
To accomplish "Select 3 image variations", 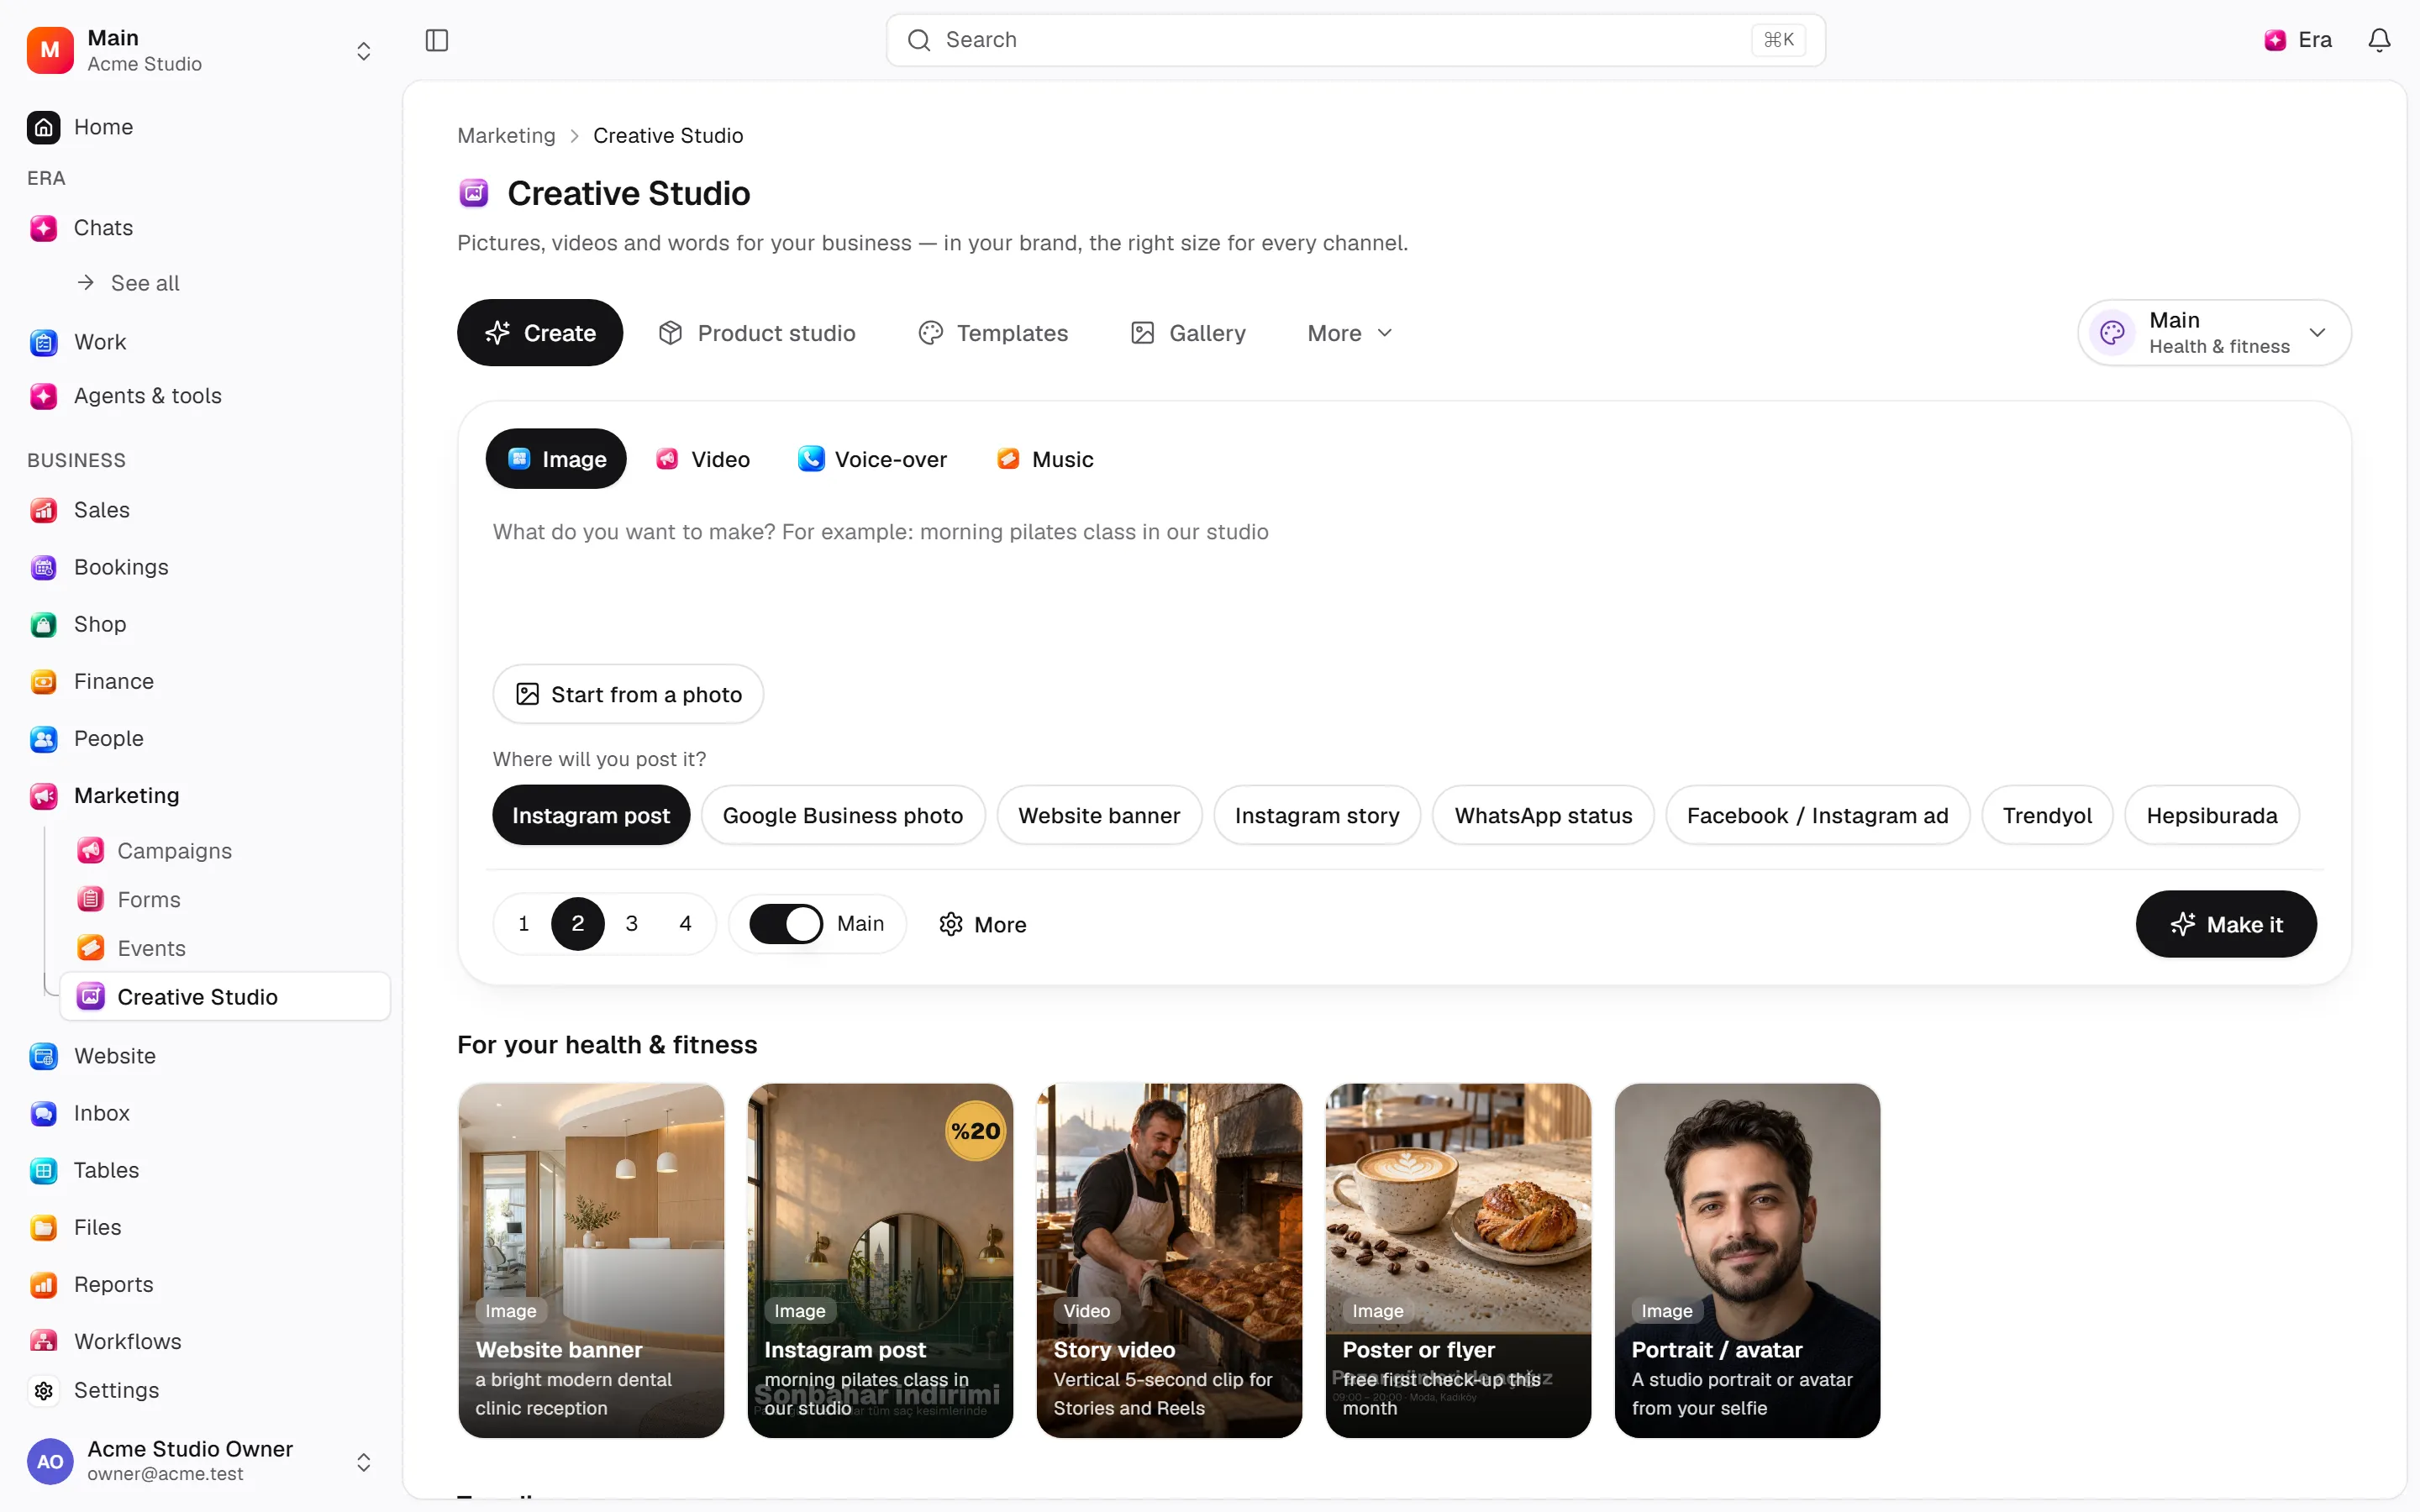I will (x=631, y=924).
